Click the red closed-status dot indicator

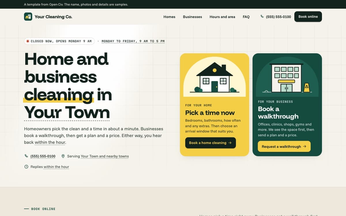(28, 41)
